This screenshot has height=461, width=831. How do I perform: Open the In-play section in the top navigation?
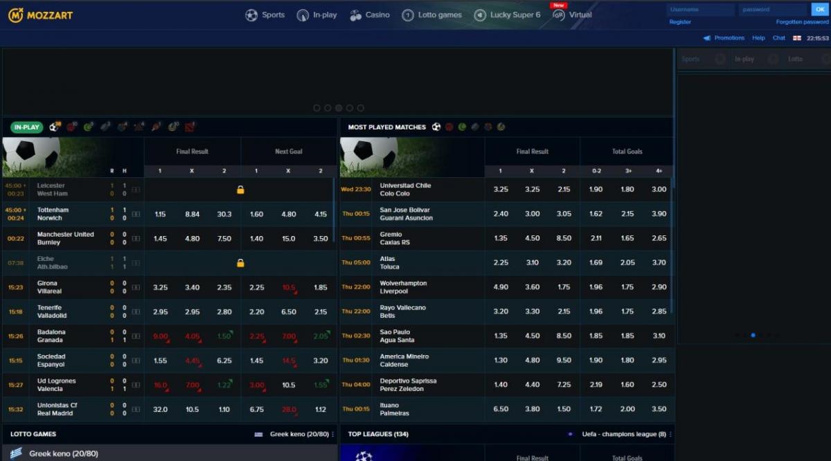click(316, 15)
